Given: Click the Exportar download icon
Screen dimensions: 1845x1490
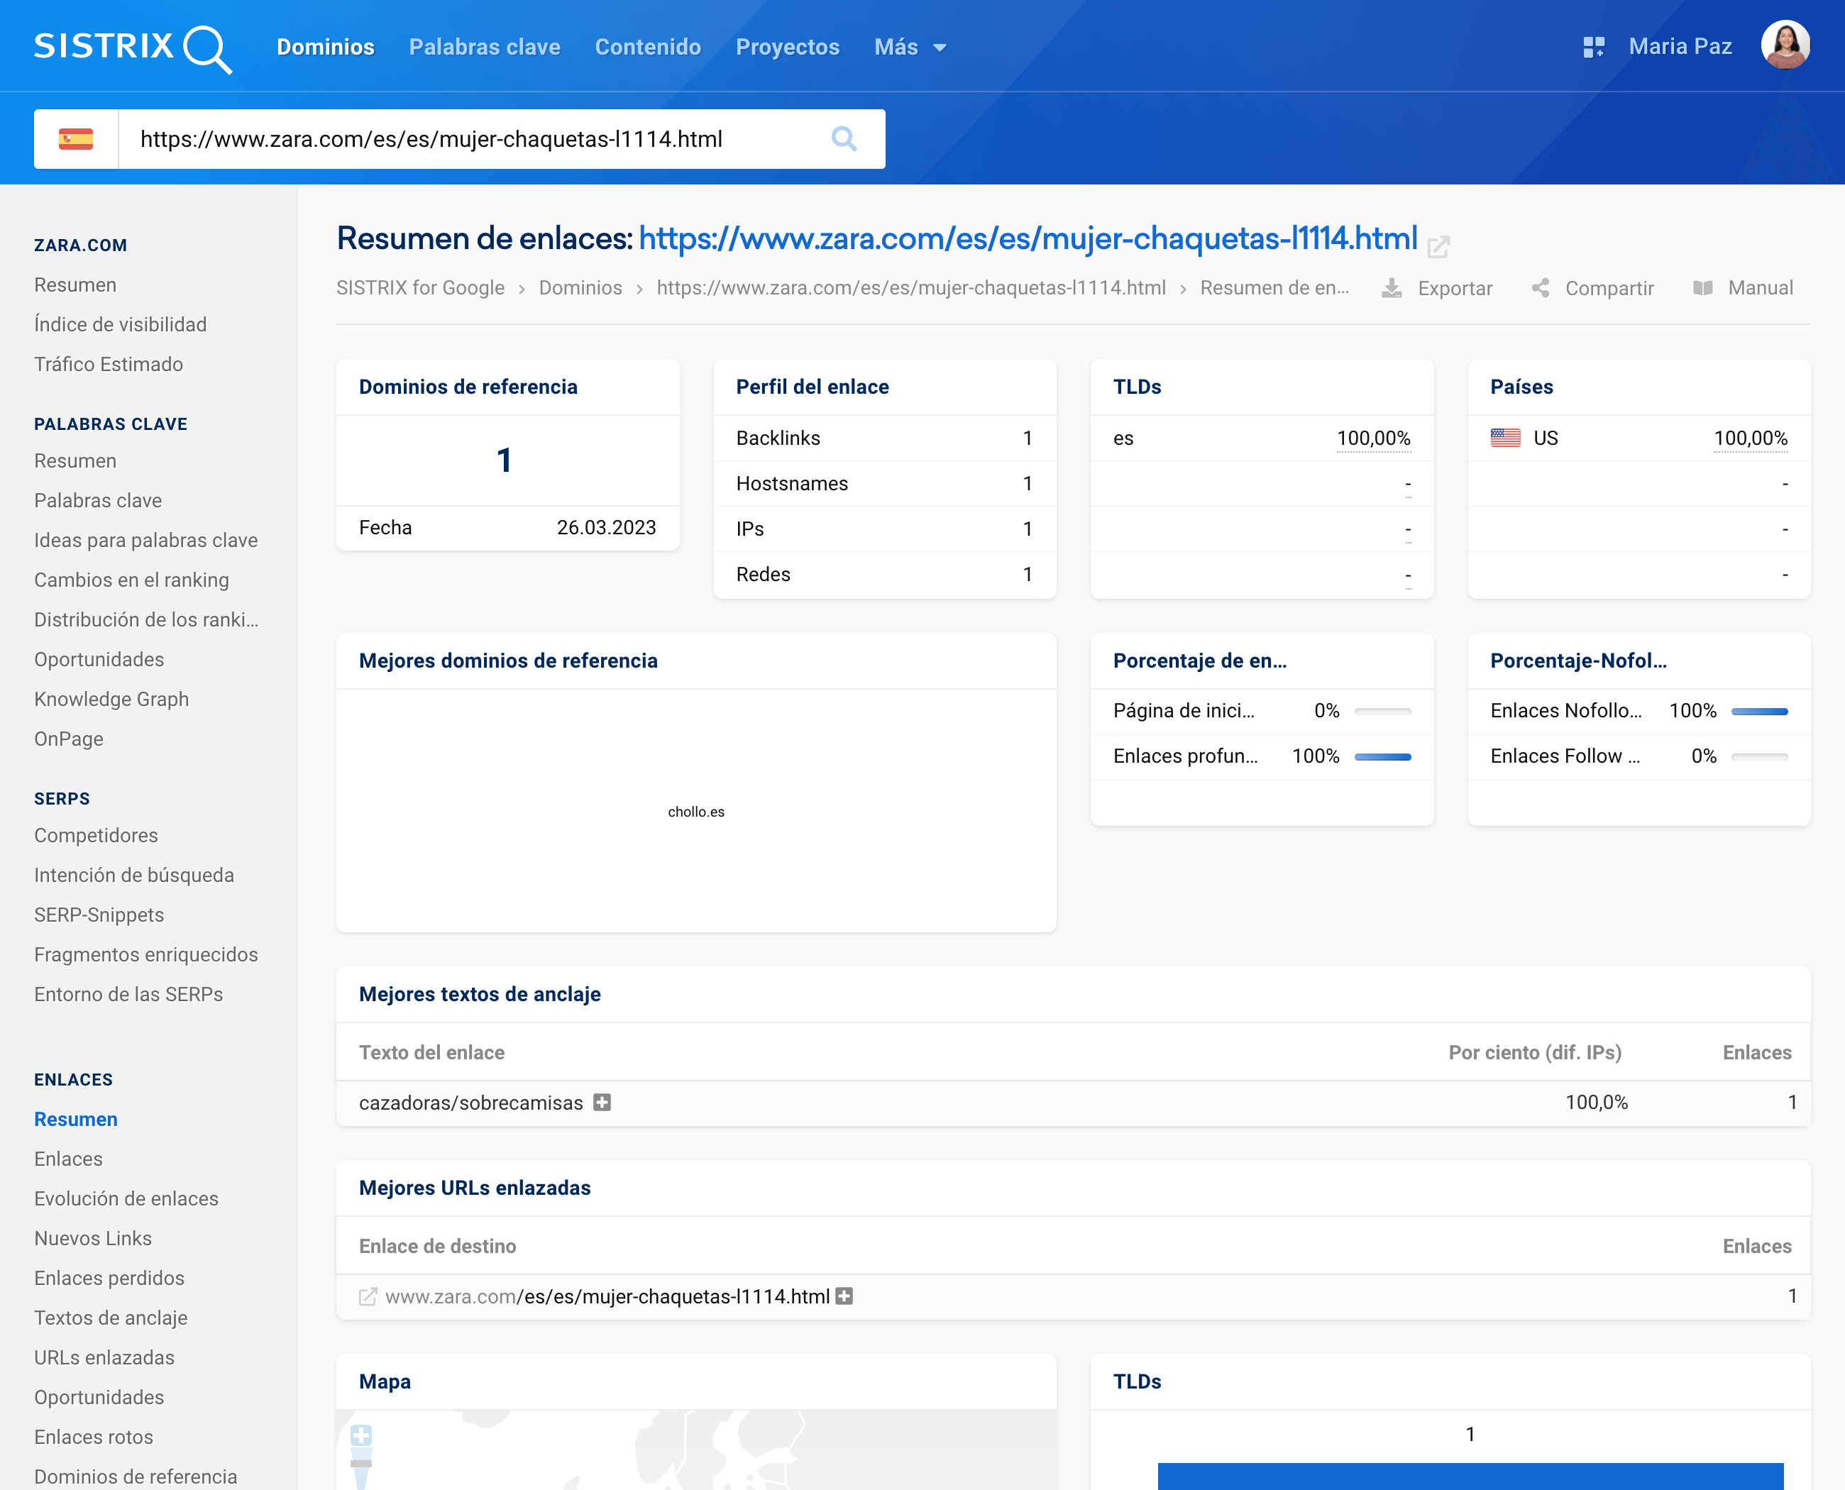Looking at the screenshot, I should pos(1392,288).
